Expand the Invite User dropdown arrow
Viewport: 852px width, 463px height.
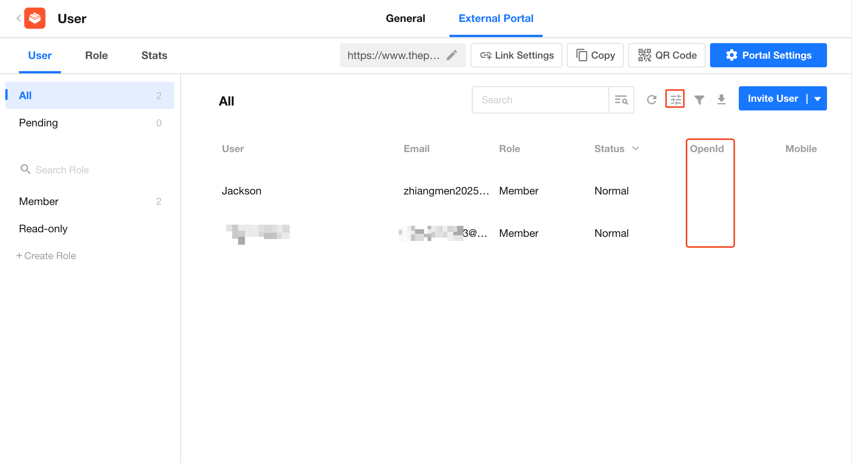pos(818,99)
